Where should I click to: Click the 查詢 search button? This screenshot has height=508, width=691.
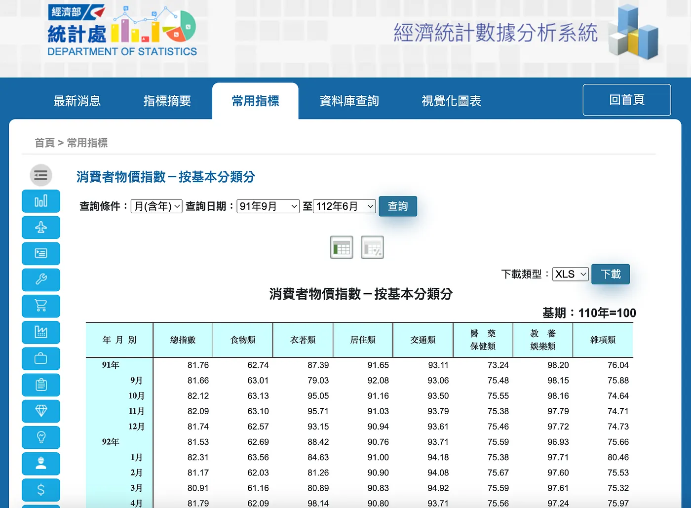[x=398, y=206]
